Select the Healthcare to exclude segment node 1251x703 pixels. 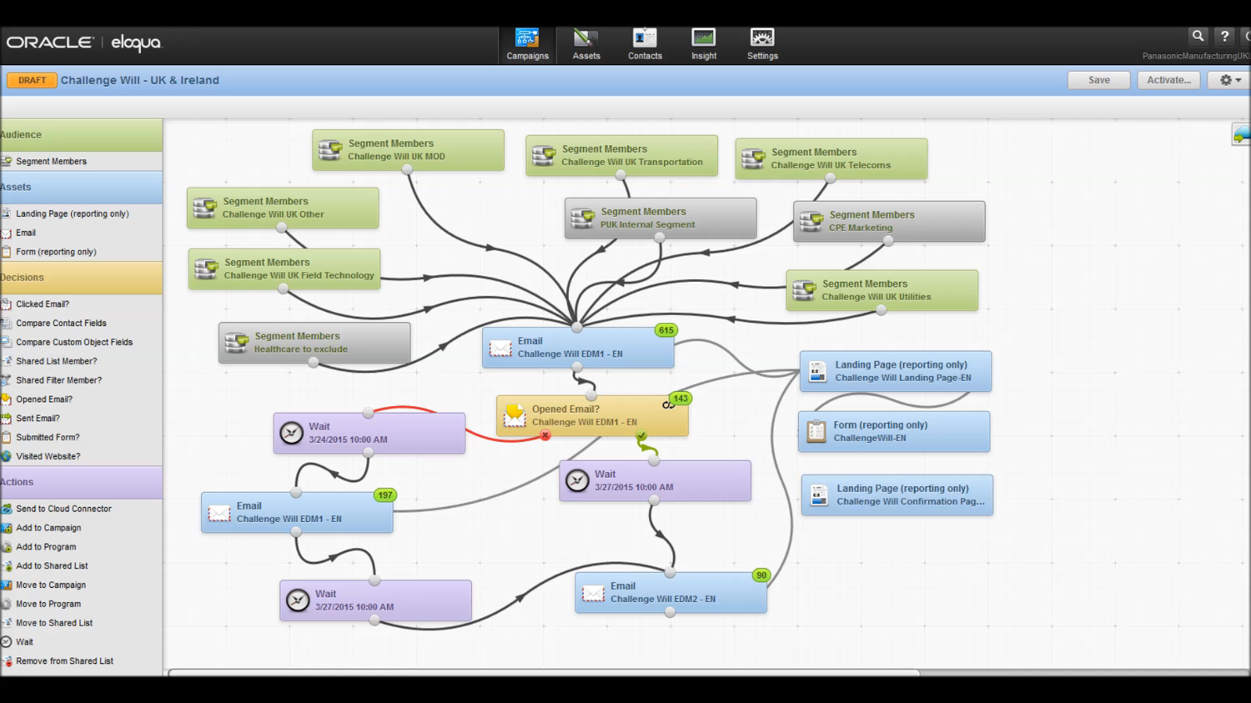tap(314, 343)
